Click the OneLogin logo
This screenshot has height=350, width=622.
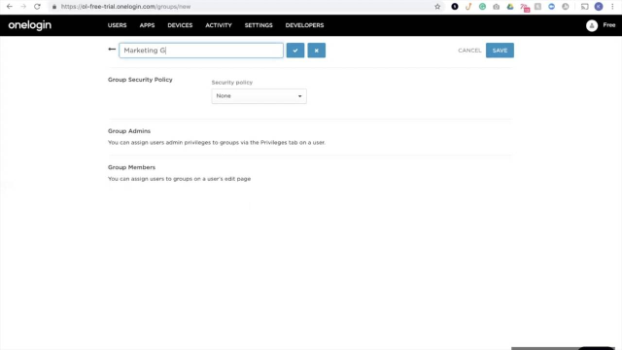[x=30, y=25]
